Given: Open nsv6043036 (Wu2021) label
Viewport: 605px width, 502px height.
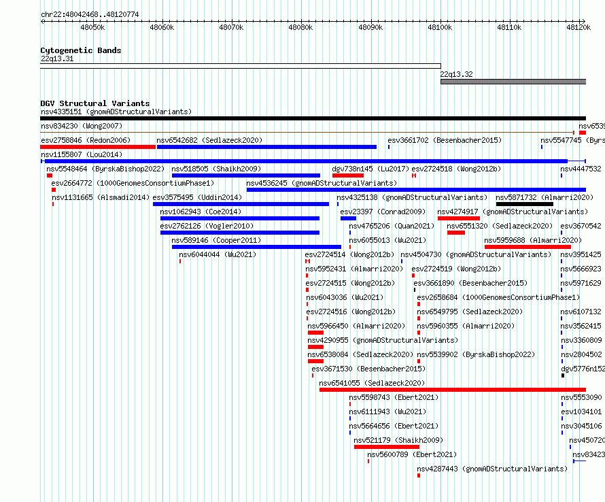Looking at the screenshot, I should 345,298.
